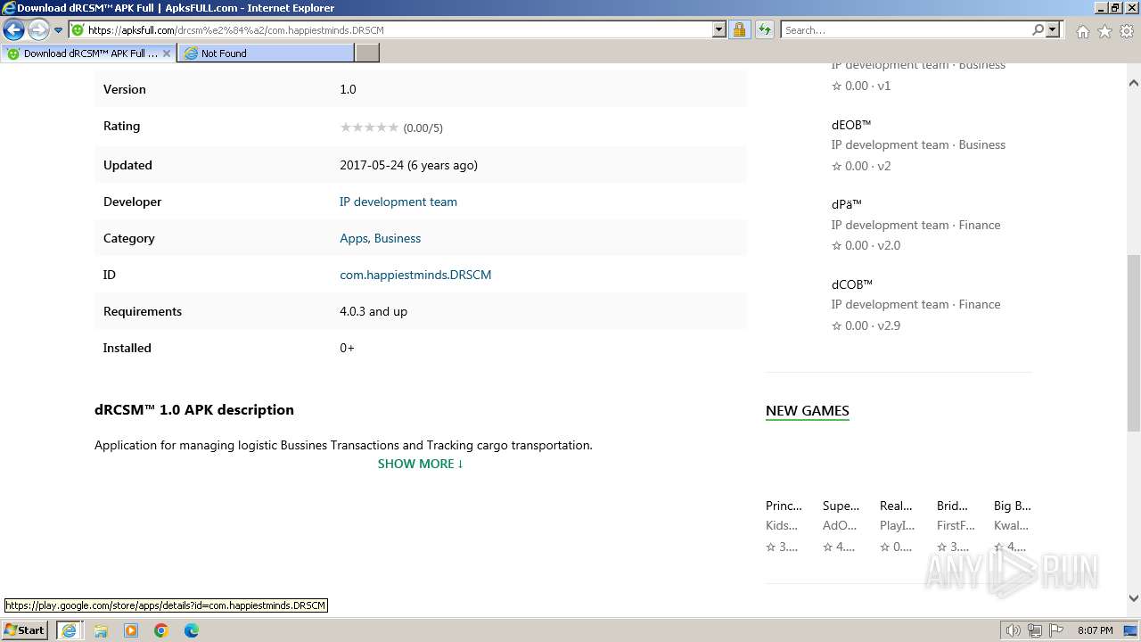The image size is (1141, 642).
Task: Switch to Download dRCSM APK Full tab
Action: tap(89, 53)
